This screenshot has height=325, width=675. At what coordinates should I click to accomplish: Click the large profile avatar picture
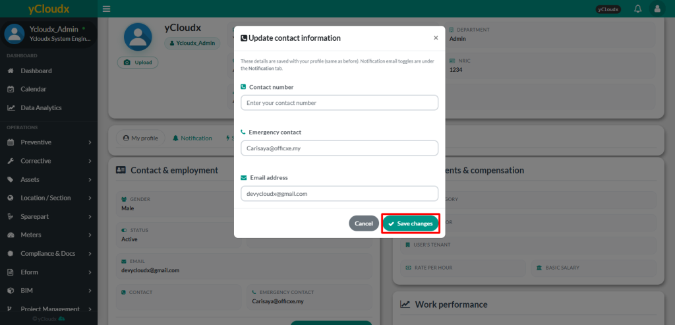pyautogui.click(x=138, y=37)
